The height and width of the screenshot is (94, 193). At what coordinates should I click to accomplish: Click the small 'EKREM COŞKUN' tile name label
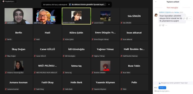(69, 23)
